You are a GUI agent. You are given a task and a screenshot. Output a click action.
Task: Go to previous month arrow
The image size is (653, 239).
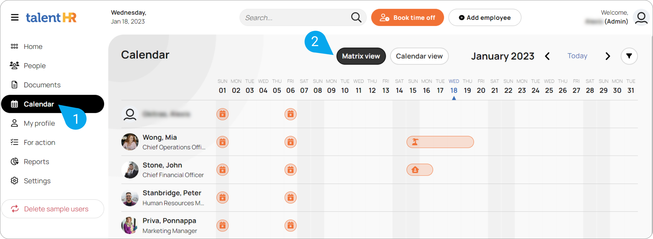547,56
